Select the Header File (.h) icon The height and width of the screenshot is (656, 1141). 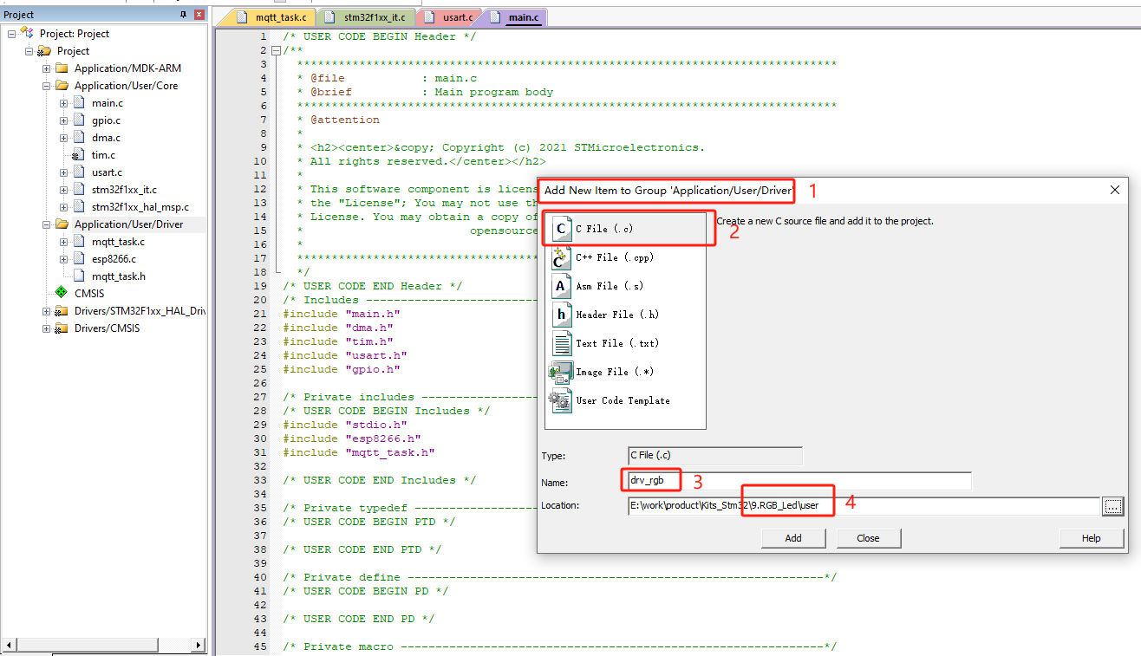tap(561, 315)
